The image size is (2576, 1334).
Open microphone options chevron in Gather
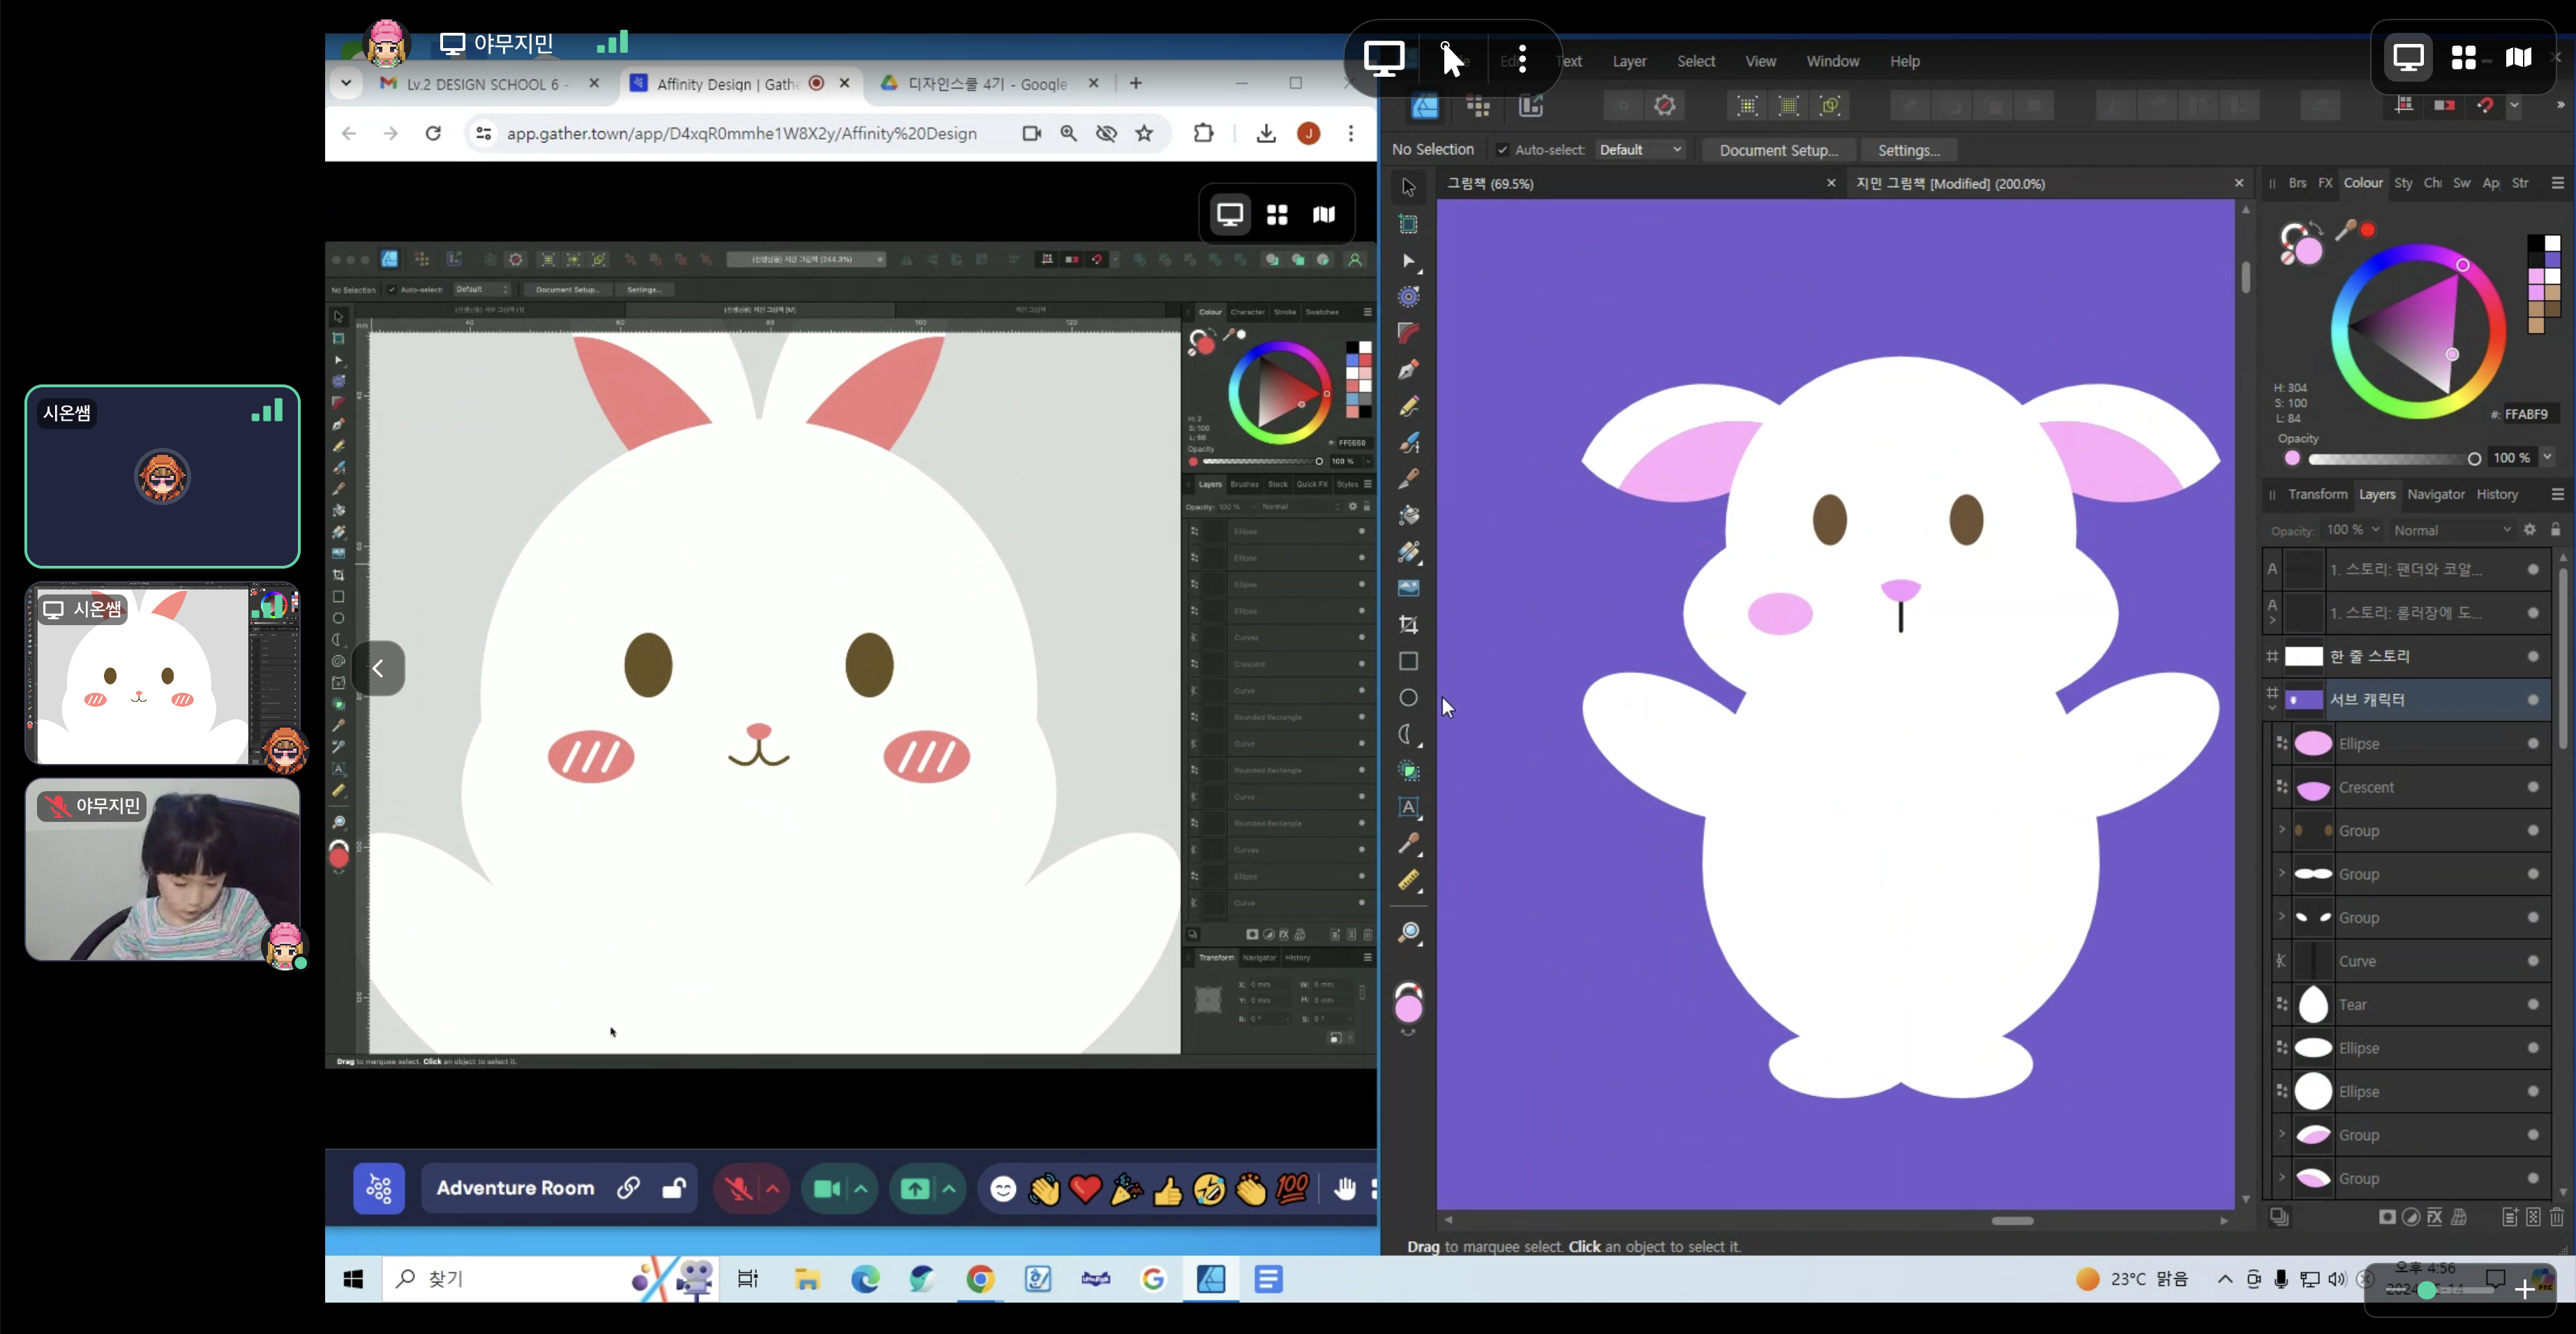[x=773, y=1188]
